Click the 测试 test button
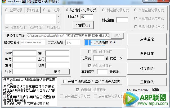Image resolution: width=170 pixels, height=108 pixels. (x=57, y=72)
